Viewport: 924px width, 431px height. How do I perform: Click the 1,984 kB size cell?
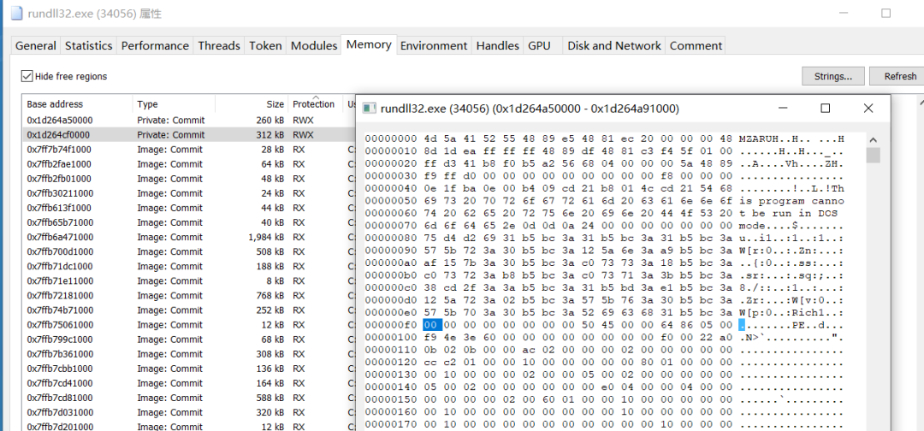(x=266, y=237)
